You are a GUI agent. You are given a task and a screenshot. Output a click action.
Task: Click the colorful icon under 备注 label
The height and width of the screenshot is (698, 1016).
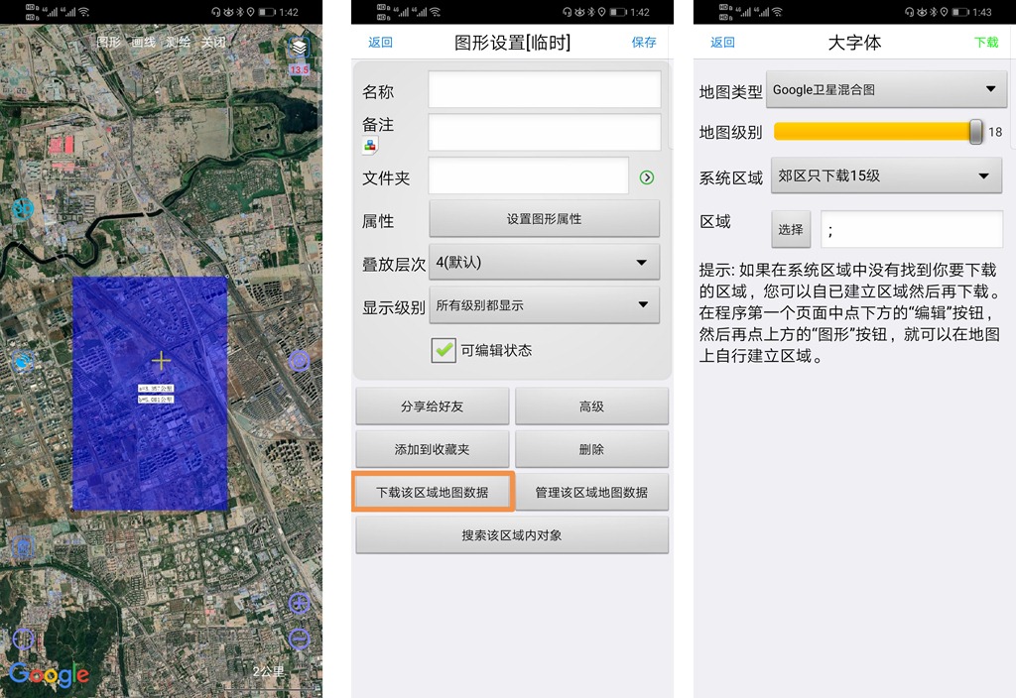(x=370, y=146)
